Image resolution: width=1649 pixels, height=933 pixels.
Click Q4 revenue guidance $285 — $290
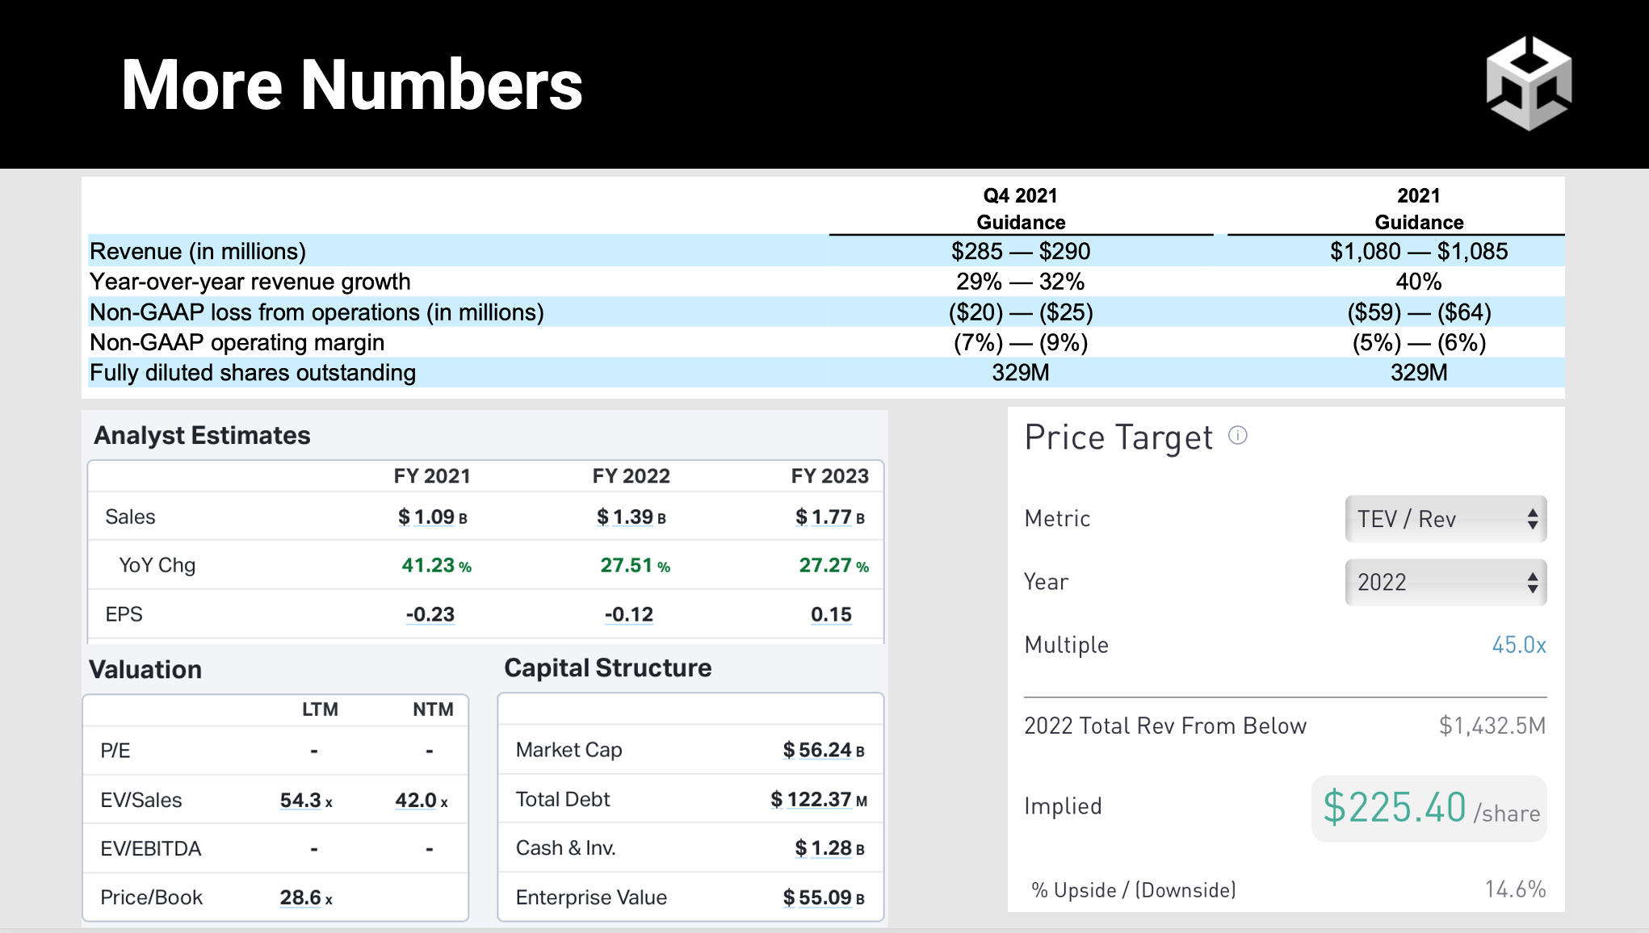pyautogui.click(x=1021, y=252)
